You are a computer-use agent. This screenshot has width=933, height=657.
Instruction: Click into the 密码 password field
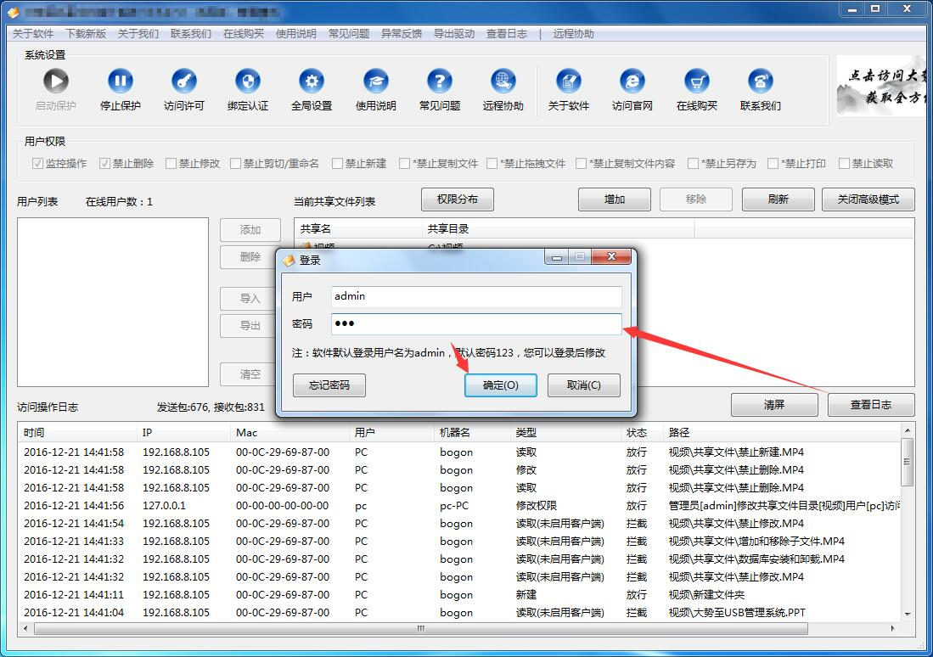[476, 324]
